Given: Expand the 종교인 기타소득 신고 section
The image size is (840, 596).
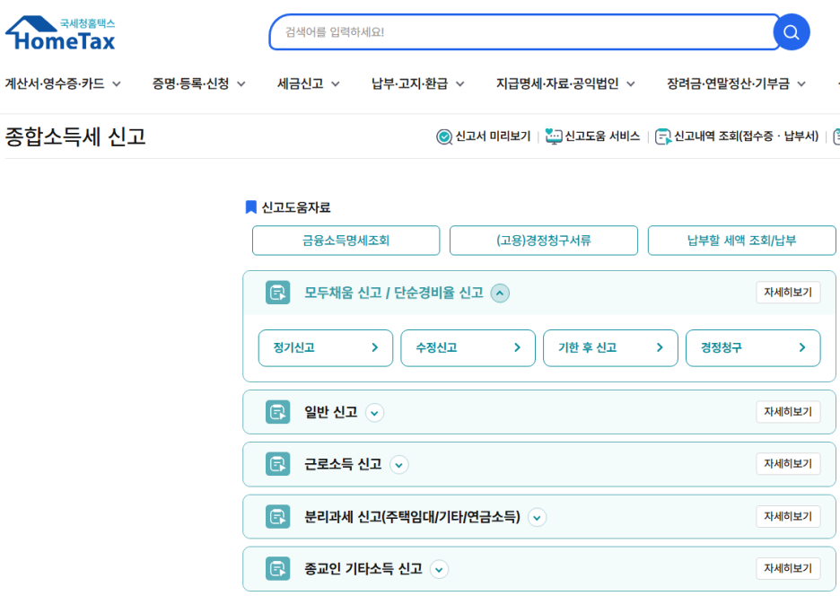Looking at the screenshot, I should point(439,570).
